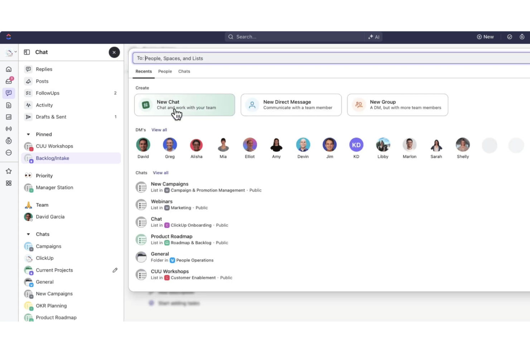530x353 pixels.
Task: Click the timer icon in top bar
Action: pyautogui.click(x=522, y=37)
